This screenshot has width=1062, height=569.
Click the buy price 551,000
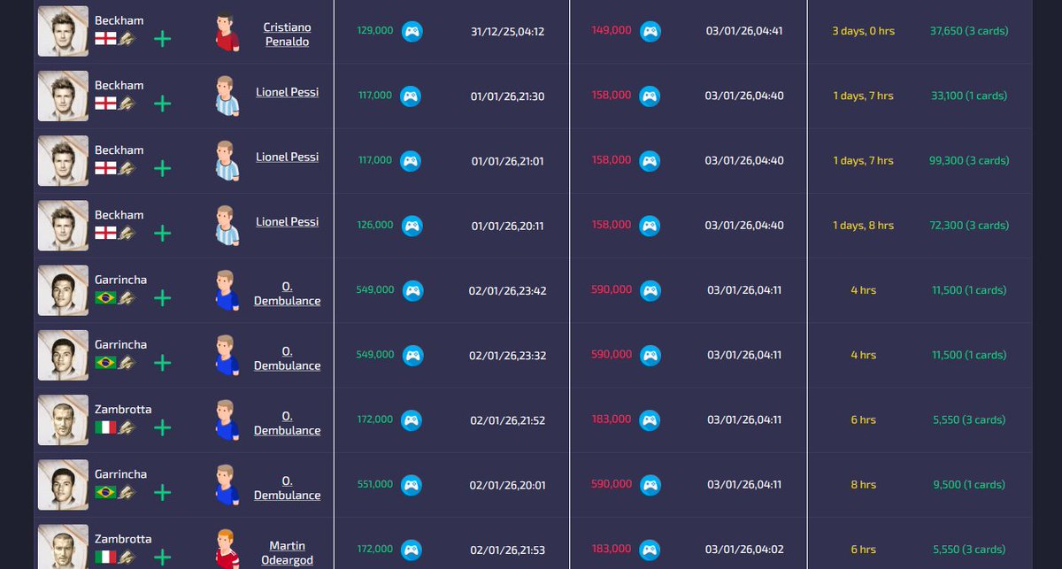375,484
